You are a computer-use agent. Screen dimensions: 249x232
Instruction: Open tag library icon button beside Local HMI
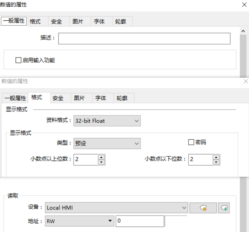pos(203,208)
